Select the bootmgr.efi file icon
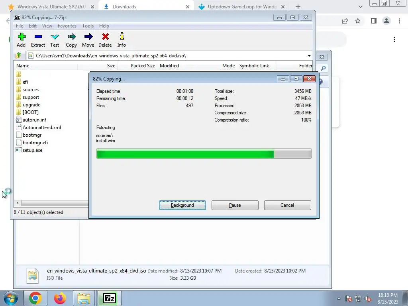The width and height of the screenshot is (408, 306). point(18,142)
